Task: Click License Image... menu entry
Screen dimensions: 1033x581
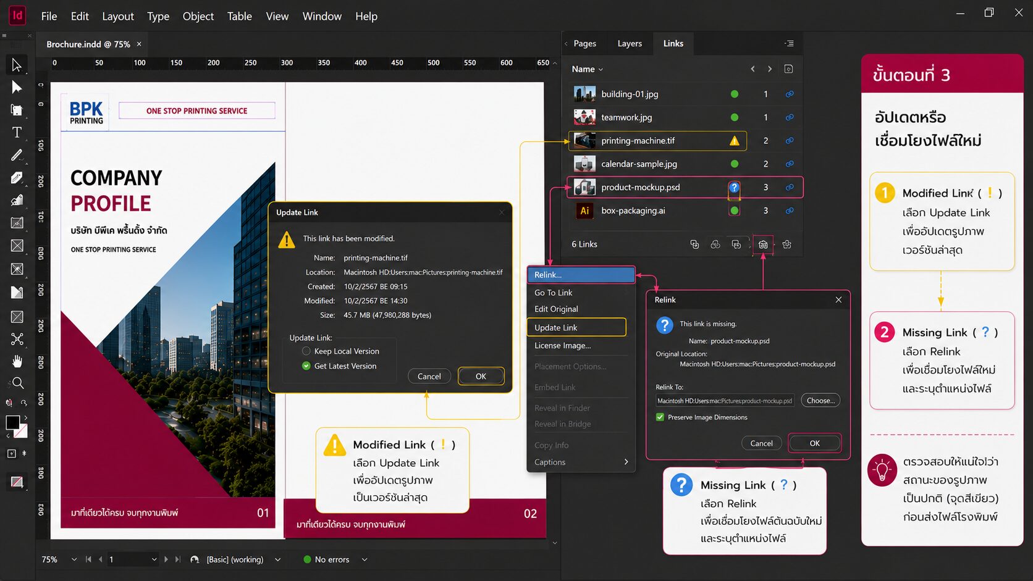Action: click(x=562, y=346)
